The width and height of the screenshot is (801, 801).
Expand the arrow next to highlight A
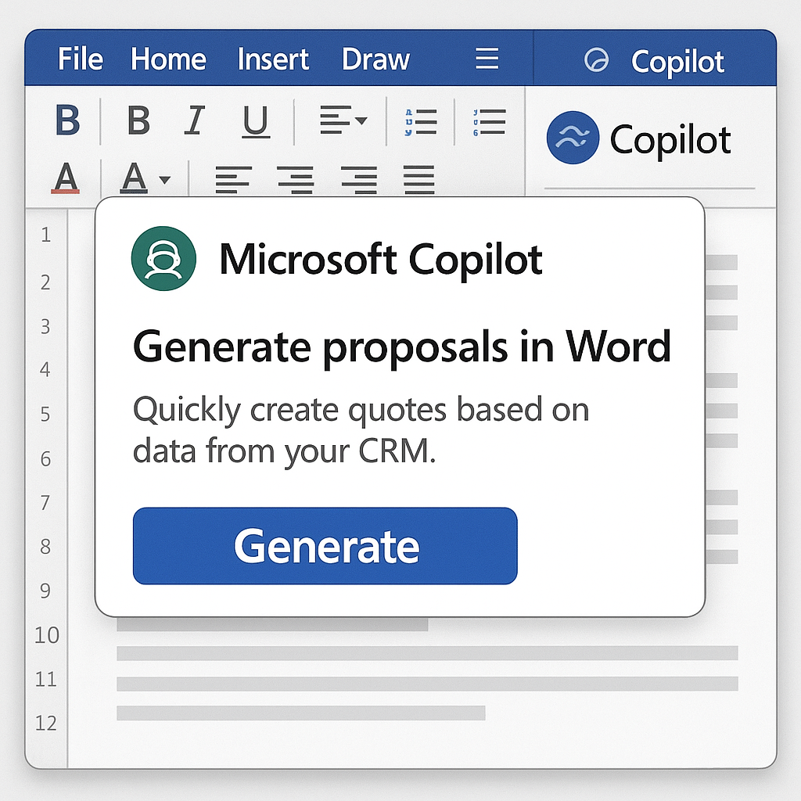(x=164, y=180)
